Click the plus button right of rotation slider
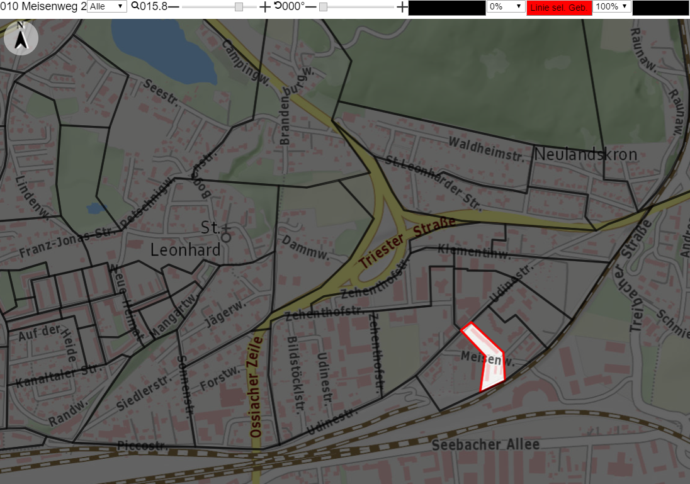 pos(402,6)
